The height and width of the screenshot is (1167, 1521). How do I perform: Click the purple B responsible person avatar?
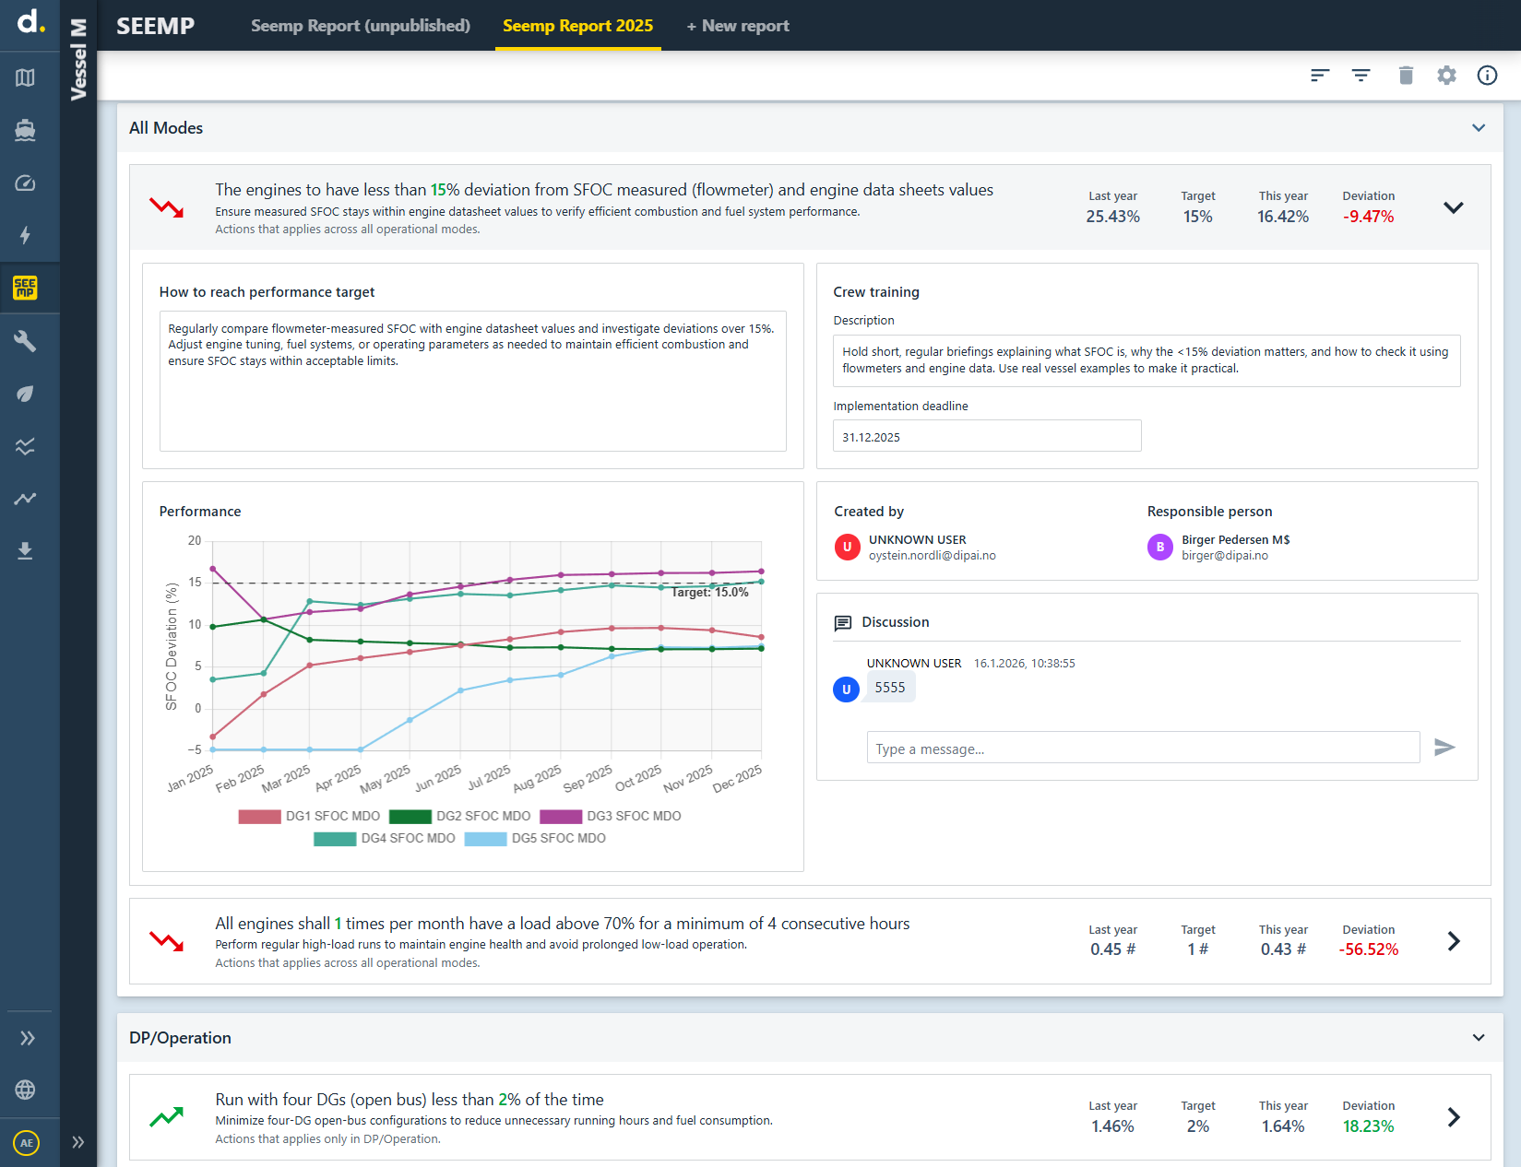point(1160,548)
